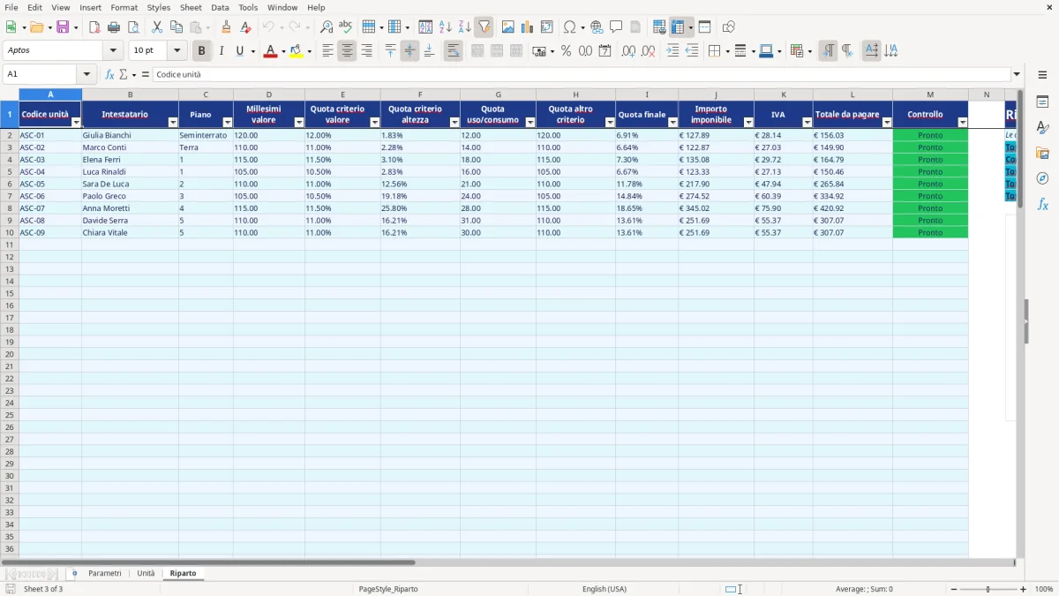Open the sidebar Navigator compass icon
1059x596 pixels.
click(x=1042, y=178)
